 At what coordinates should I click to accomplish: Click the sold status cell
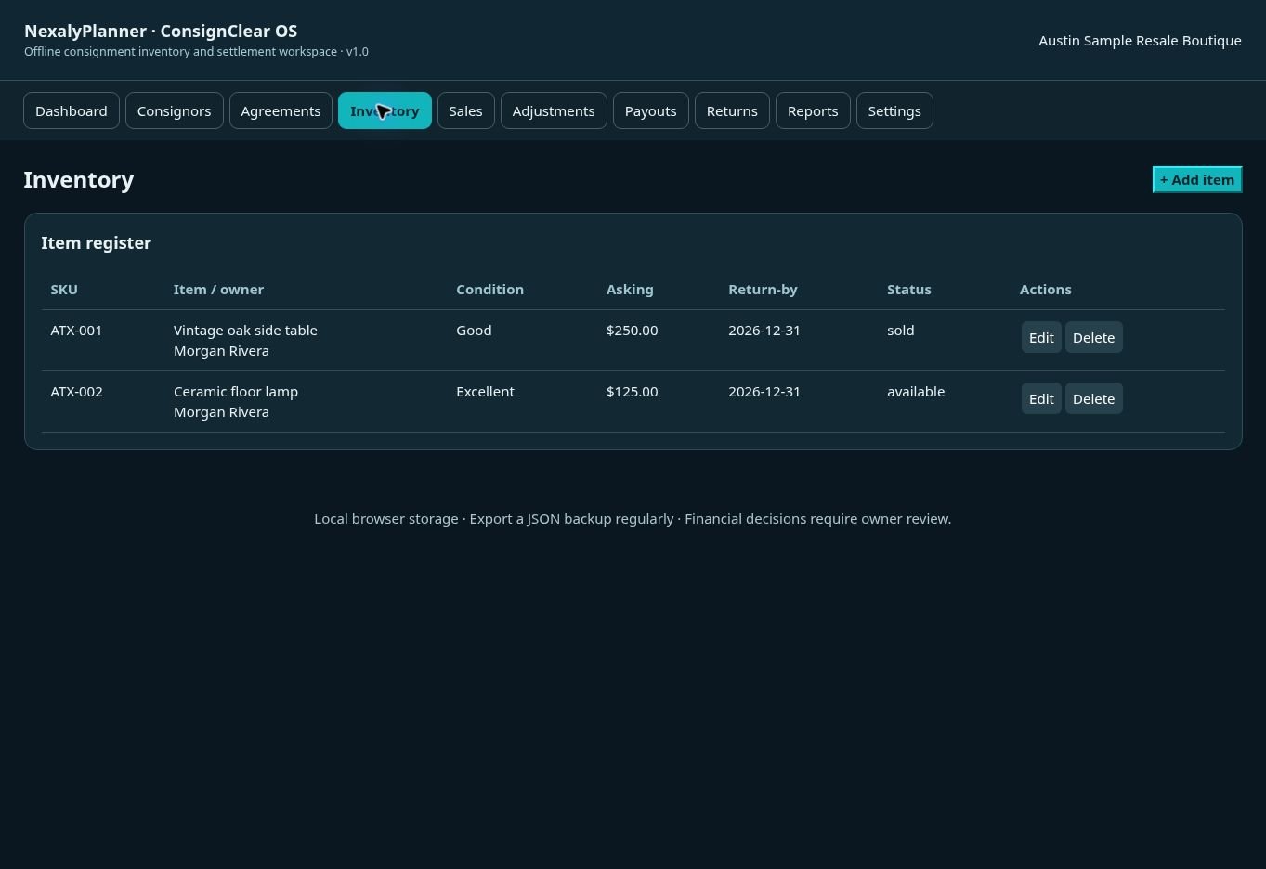click(x=901, y=331)
